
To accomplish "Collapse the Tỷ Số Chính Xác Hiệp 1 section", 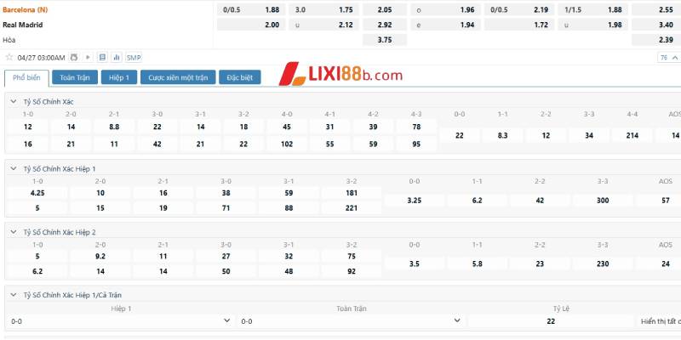I will (x=13, y=169).
